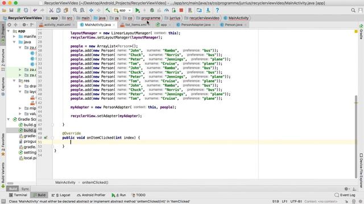Collapse the app module tree node

(9, 31)
